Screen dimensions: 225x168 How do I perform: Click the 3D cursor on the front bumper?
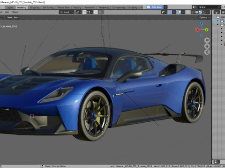point(32,116)
